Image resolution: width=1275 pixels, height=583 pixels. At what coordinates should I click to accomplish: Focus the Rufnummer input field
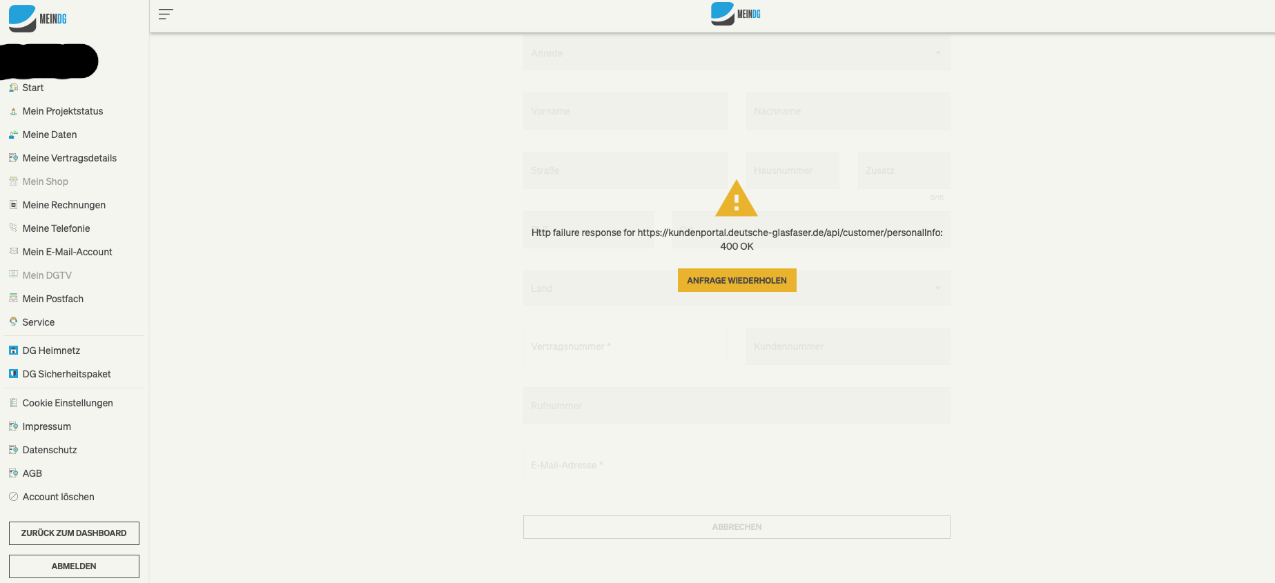[x=737, y=406]
